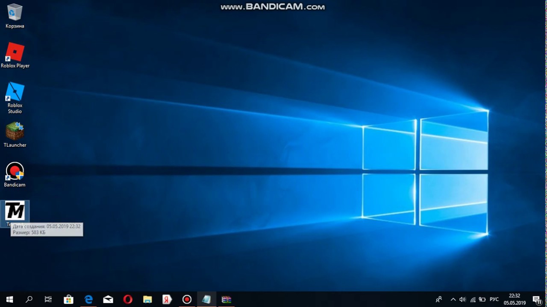
Task: Switch to Bandicam recorder on taskbar
Action: (x=187, y=299)
